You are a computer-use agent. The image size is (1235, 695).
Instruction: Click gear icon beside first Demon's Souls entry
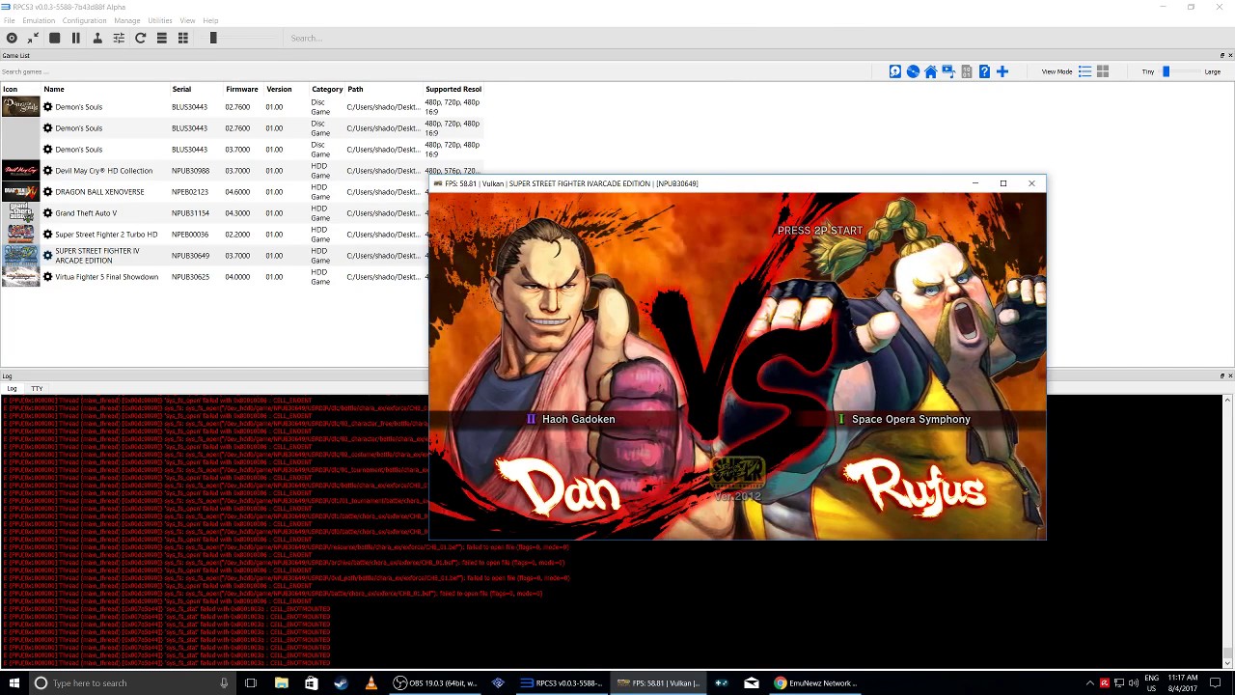47,107
